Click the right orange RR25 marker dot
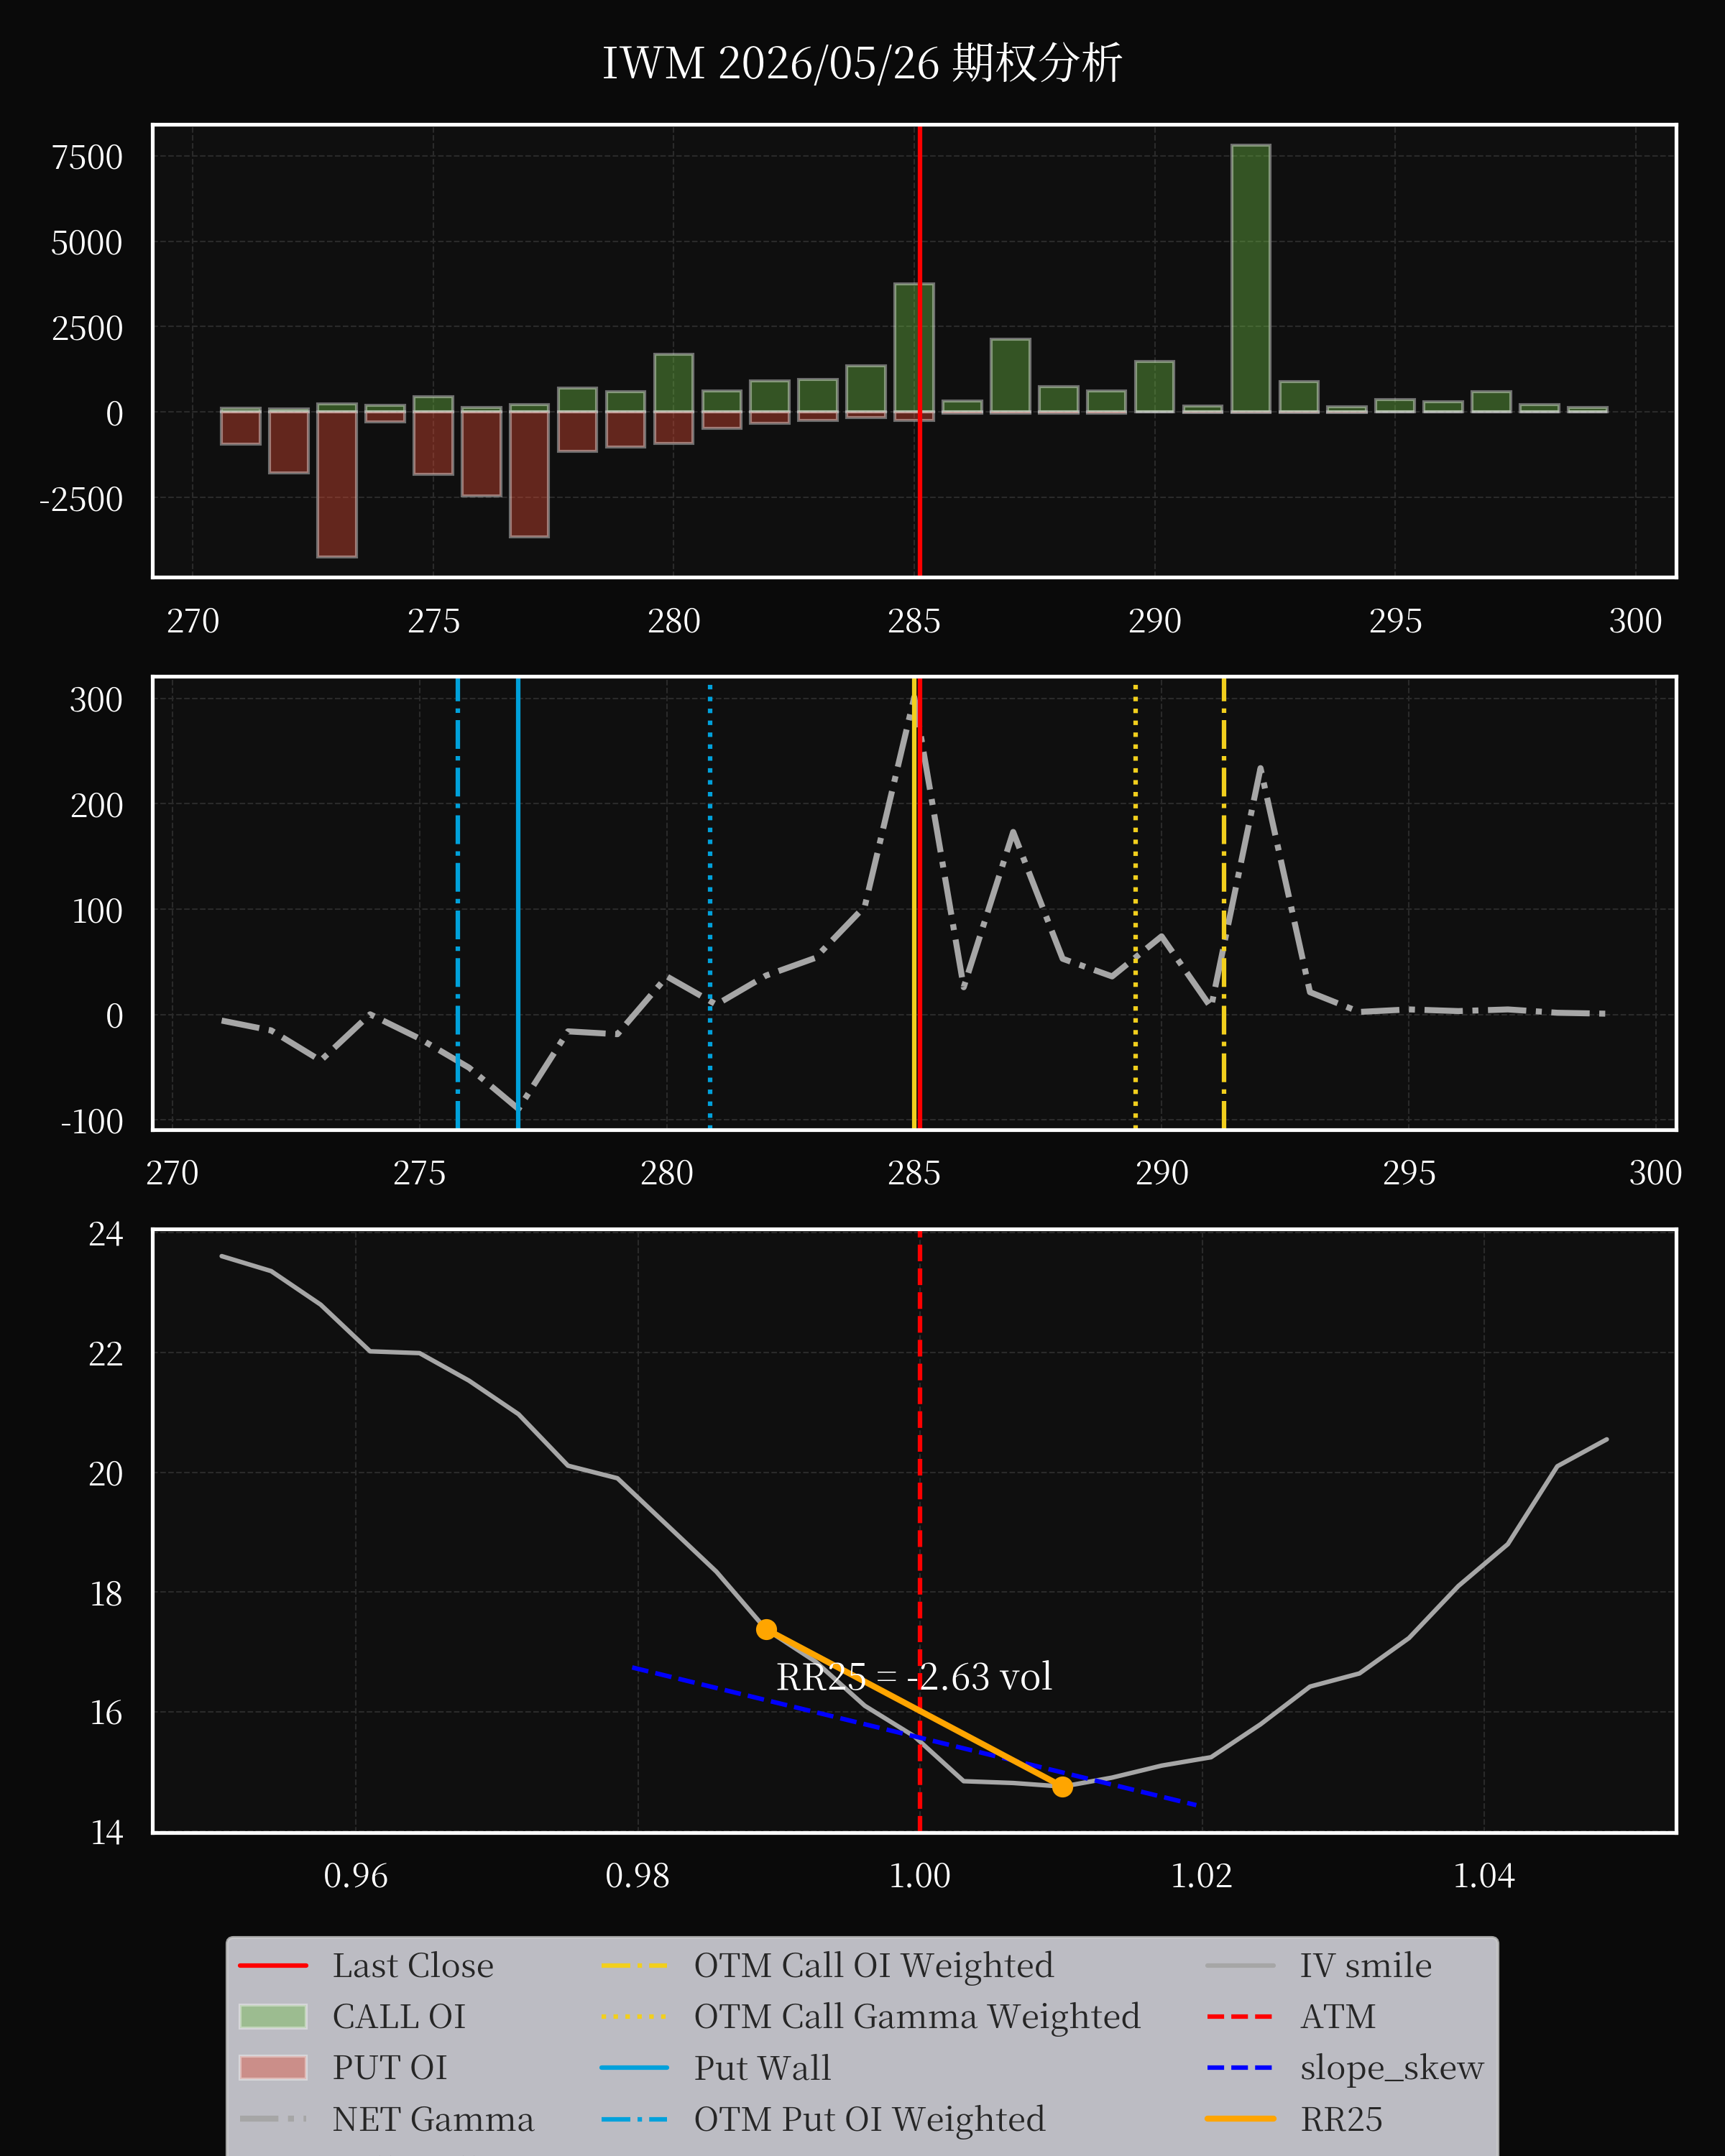 coord(1062,1787)
